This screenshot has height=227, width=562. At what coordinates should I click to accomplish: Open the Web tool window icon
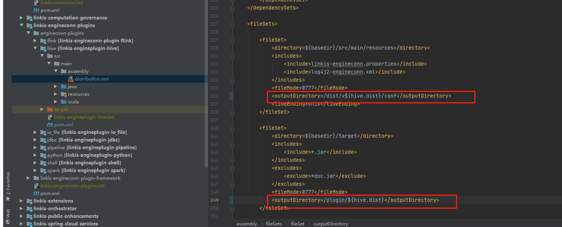pyautogui.click(x=7, y=222)
